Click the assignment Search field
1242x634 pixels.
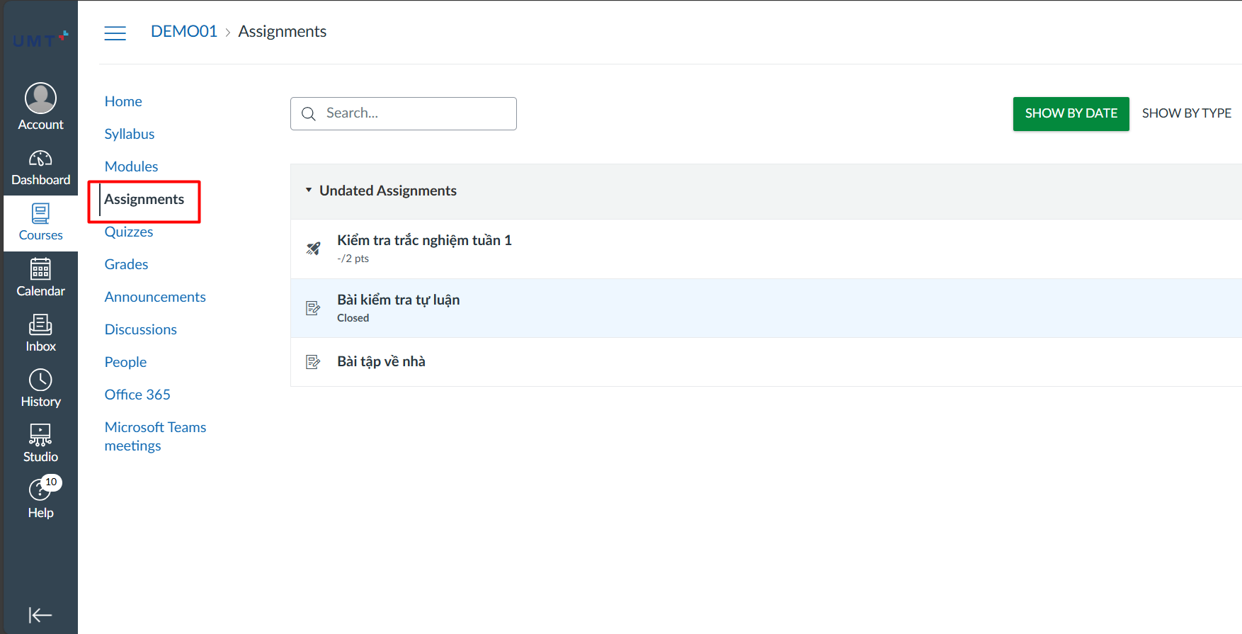click(404, 113)
